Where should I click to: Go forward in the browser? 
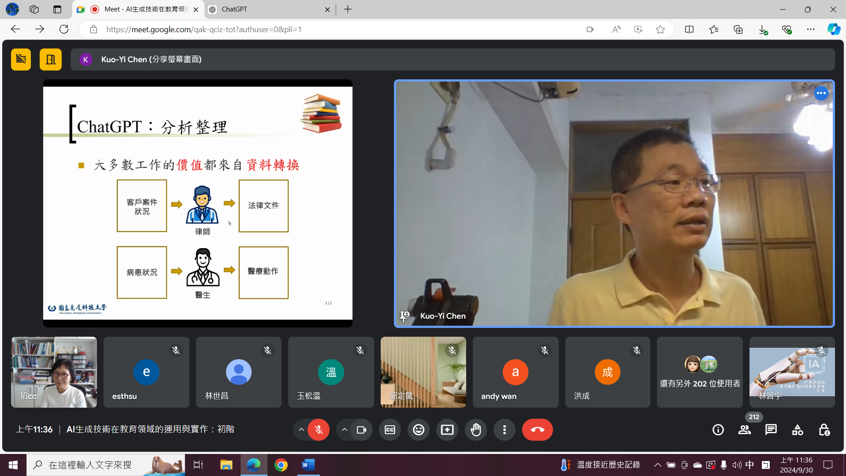click(40, 29)
